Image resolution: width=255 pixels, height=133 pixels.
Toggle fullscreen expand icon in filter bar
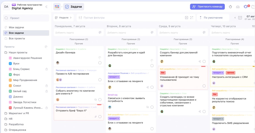click(192, 18)
